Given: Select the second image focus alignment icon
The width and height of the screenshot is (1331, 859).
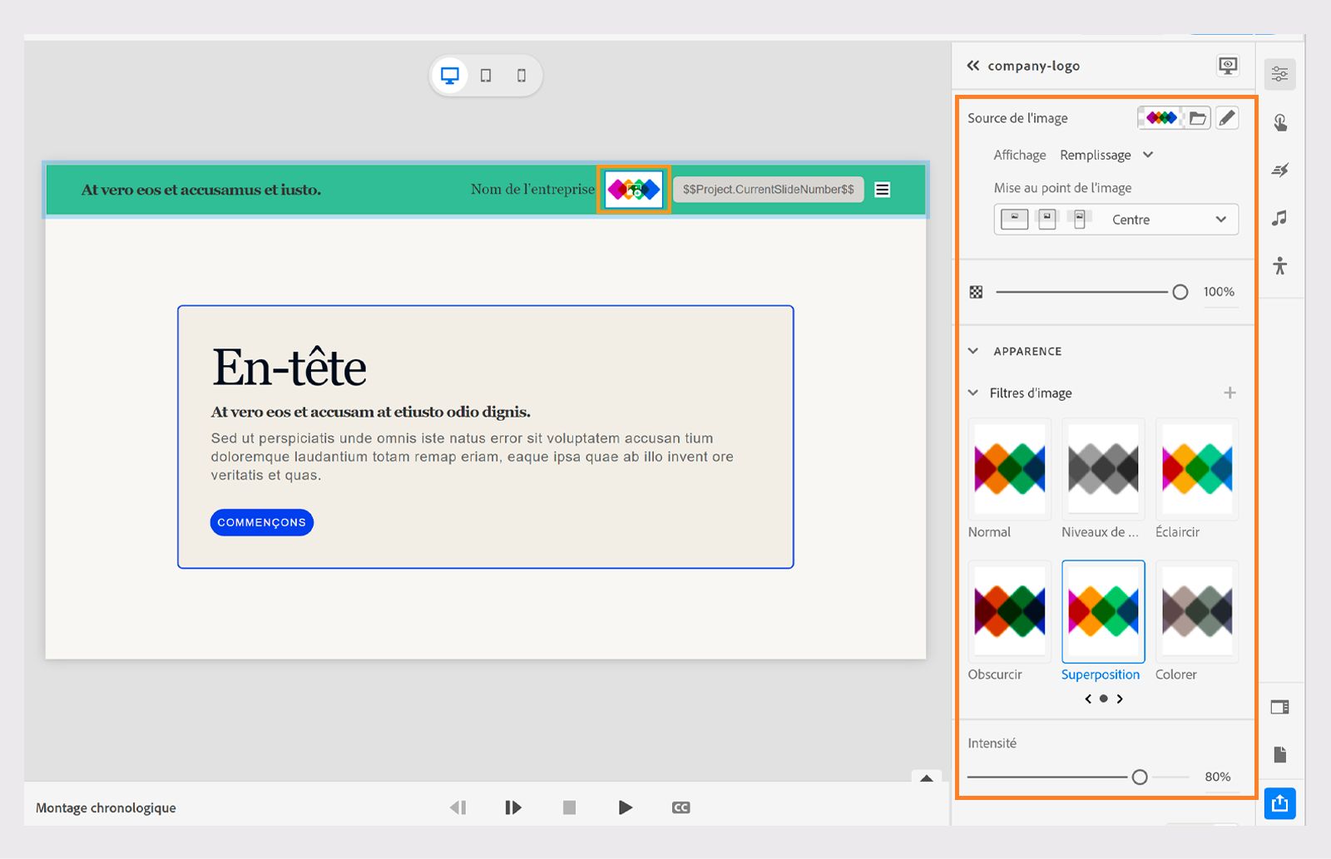Looking at the screenshot, I should pos(1047,219).
